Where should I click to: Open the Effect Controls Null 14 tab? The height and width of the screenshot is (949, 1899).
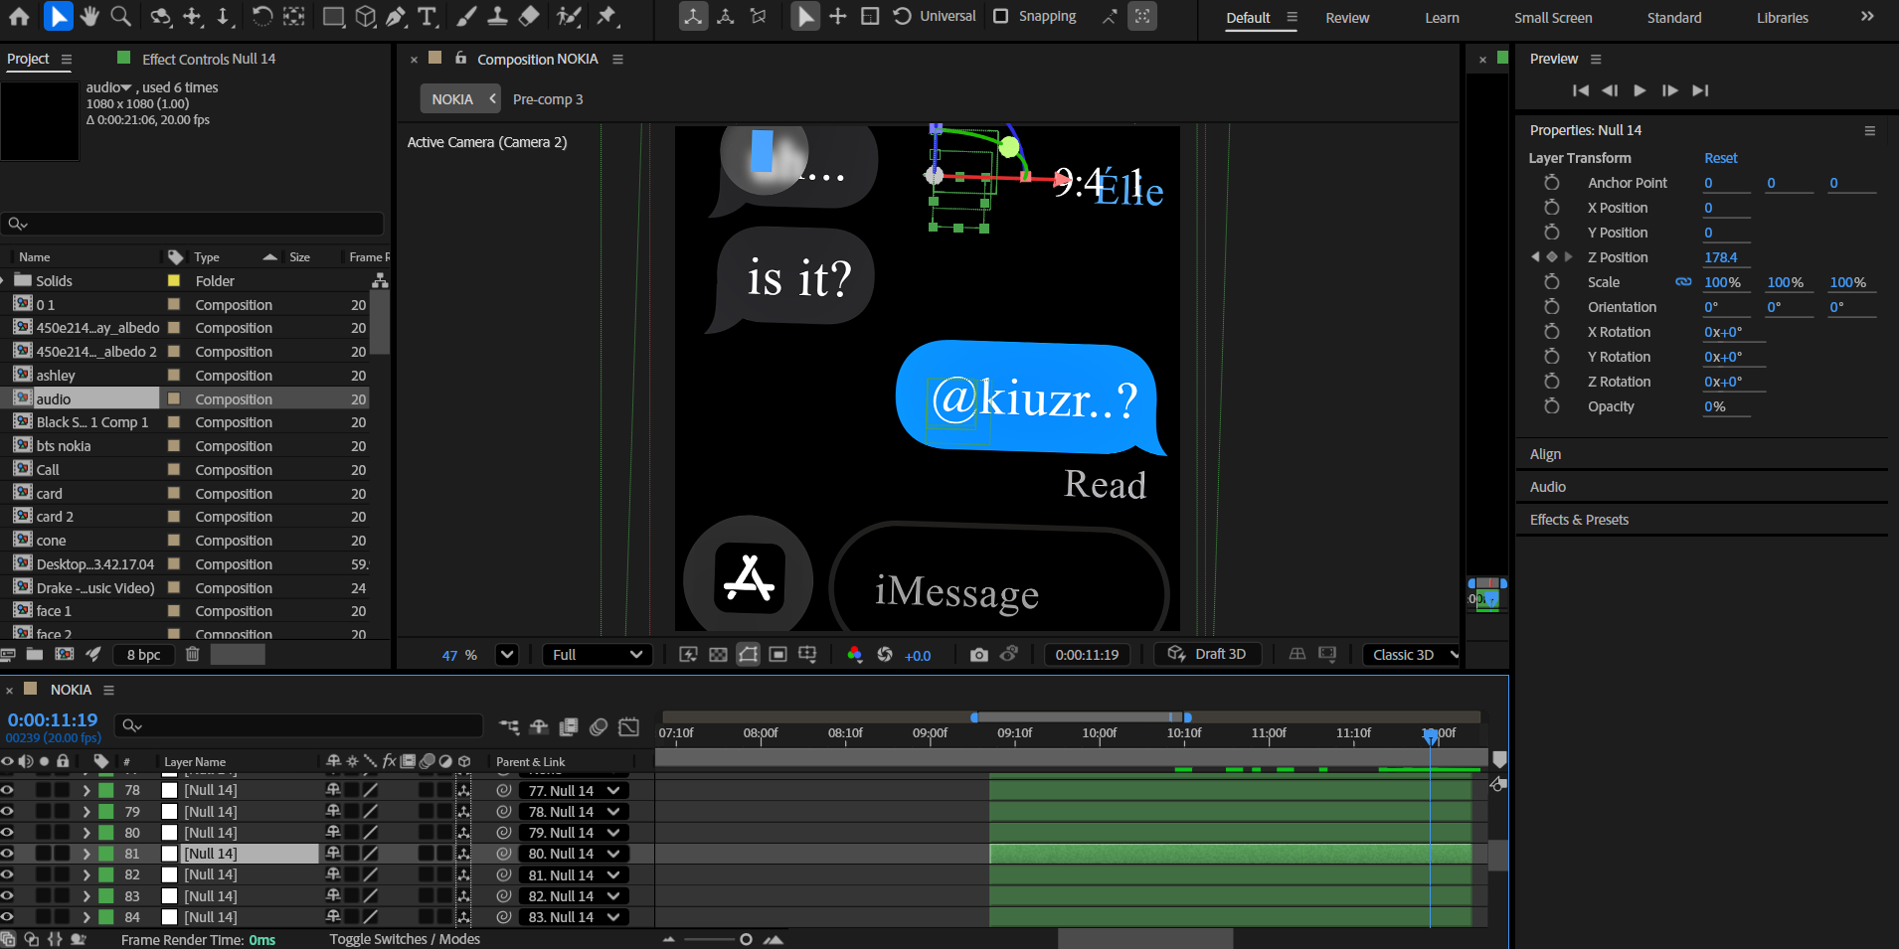208,59
